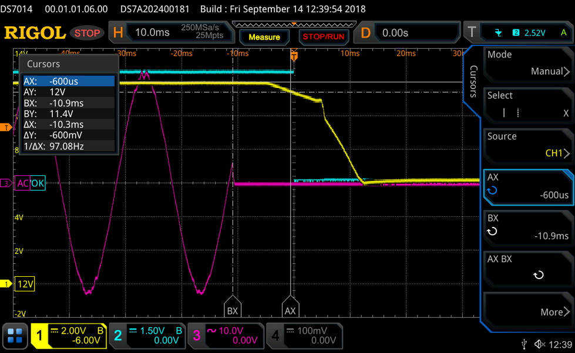Enable channel 4 100mV label

(x=304, y=335)
